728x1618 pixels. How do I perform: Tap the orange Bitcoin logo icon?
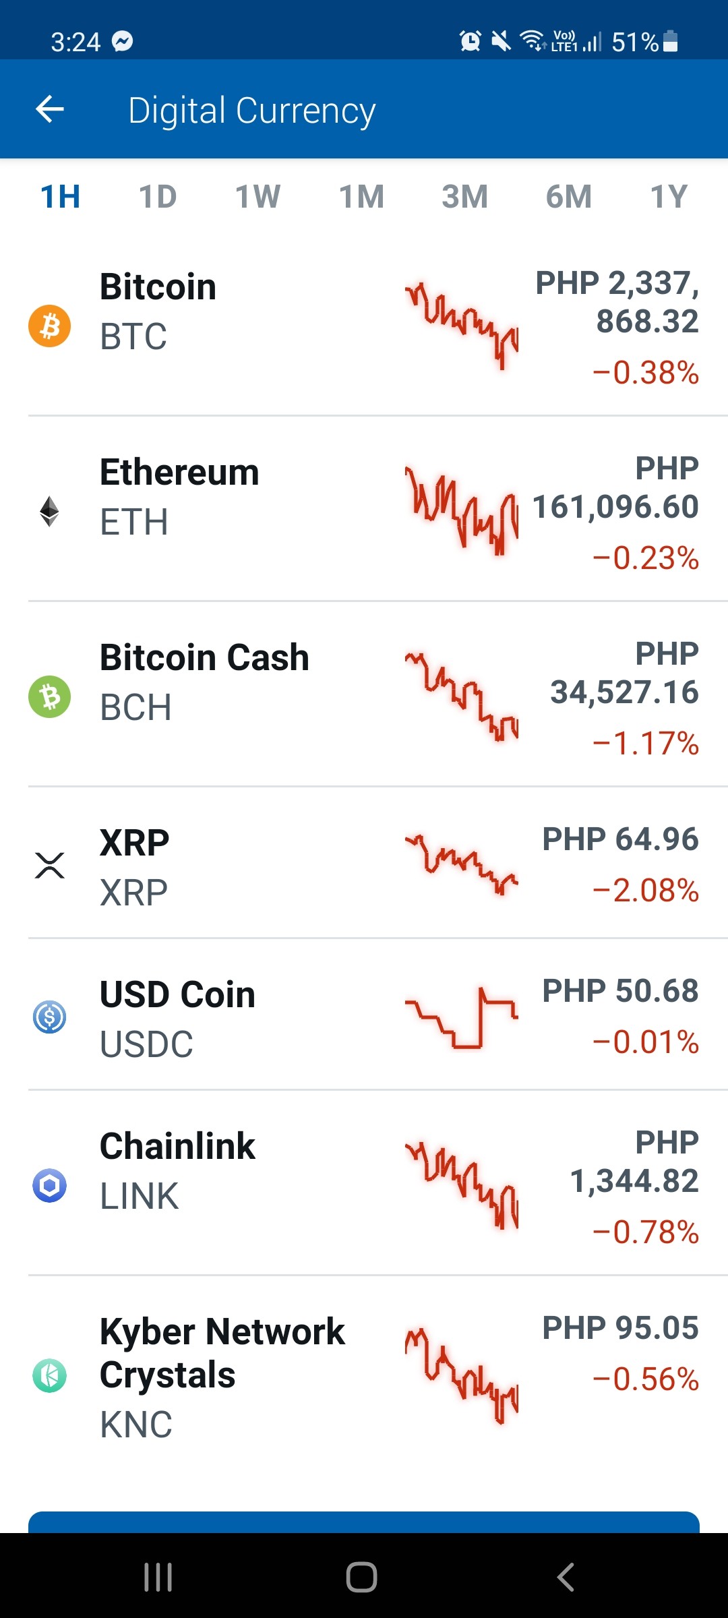49,326
